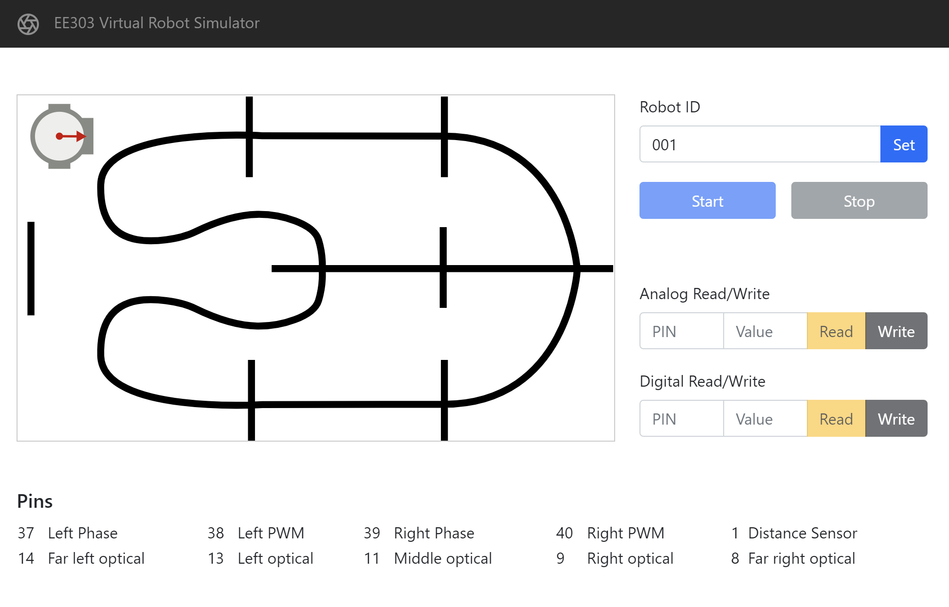Select the Analog Read yellow button
949x607 pixels.
(837, 330)
